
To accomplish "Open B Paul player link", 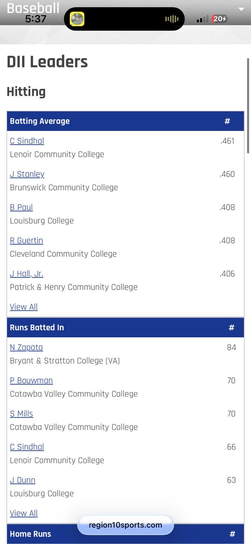I will click(21, 207).
